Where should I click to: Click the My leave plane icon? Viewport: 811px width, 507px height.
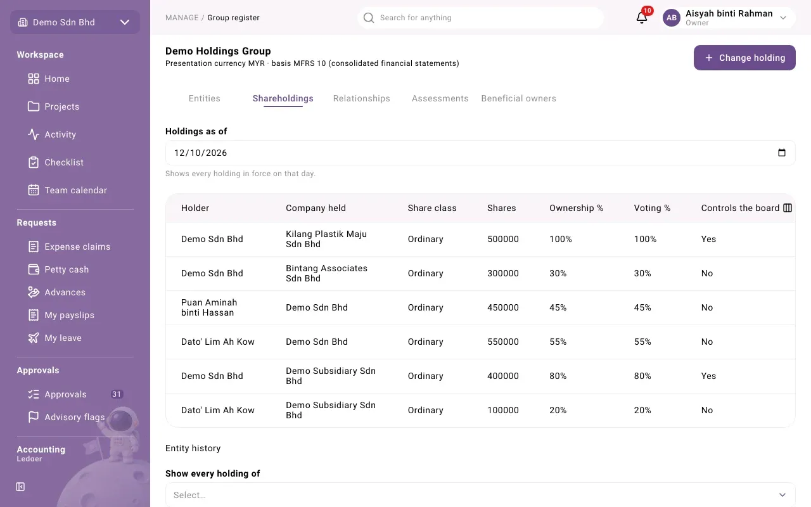click(x=34, y=338)
